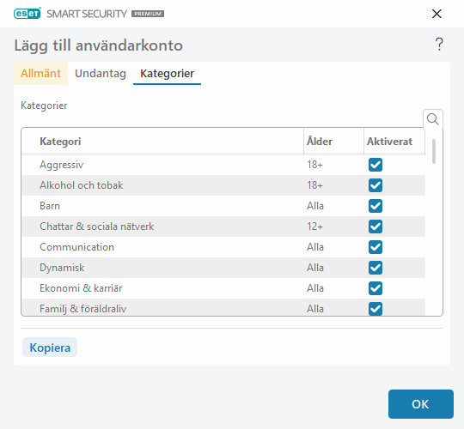Image resolution: width=464 pixels, height=429 pixels.
Task: Switch to the Allmänt tab
Action: [x=40, y=73]
